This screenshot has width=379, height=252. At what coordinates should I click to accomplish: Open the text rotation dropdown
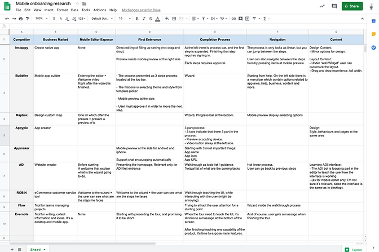tap(223, 19)
